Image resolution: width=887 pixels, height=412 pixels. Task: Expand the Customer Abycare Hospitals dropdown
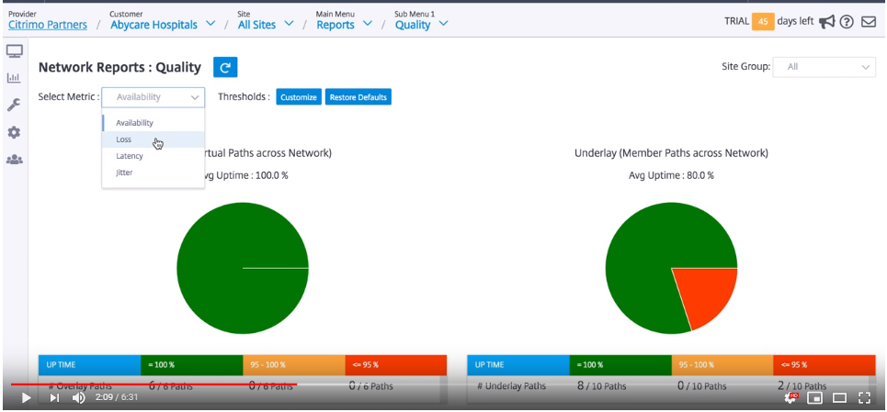(210, 24)
